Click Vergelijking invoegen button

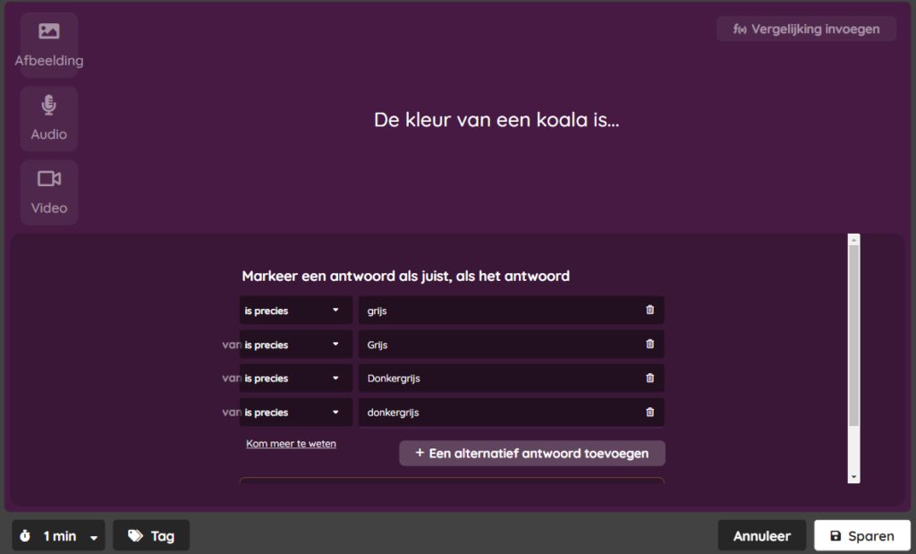806,29
